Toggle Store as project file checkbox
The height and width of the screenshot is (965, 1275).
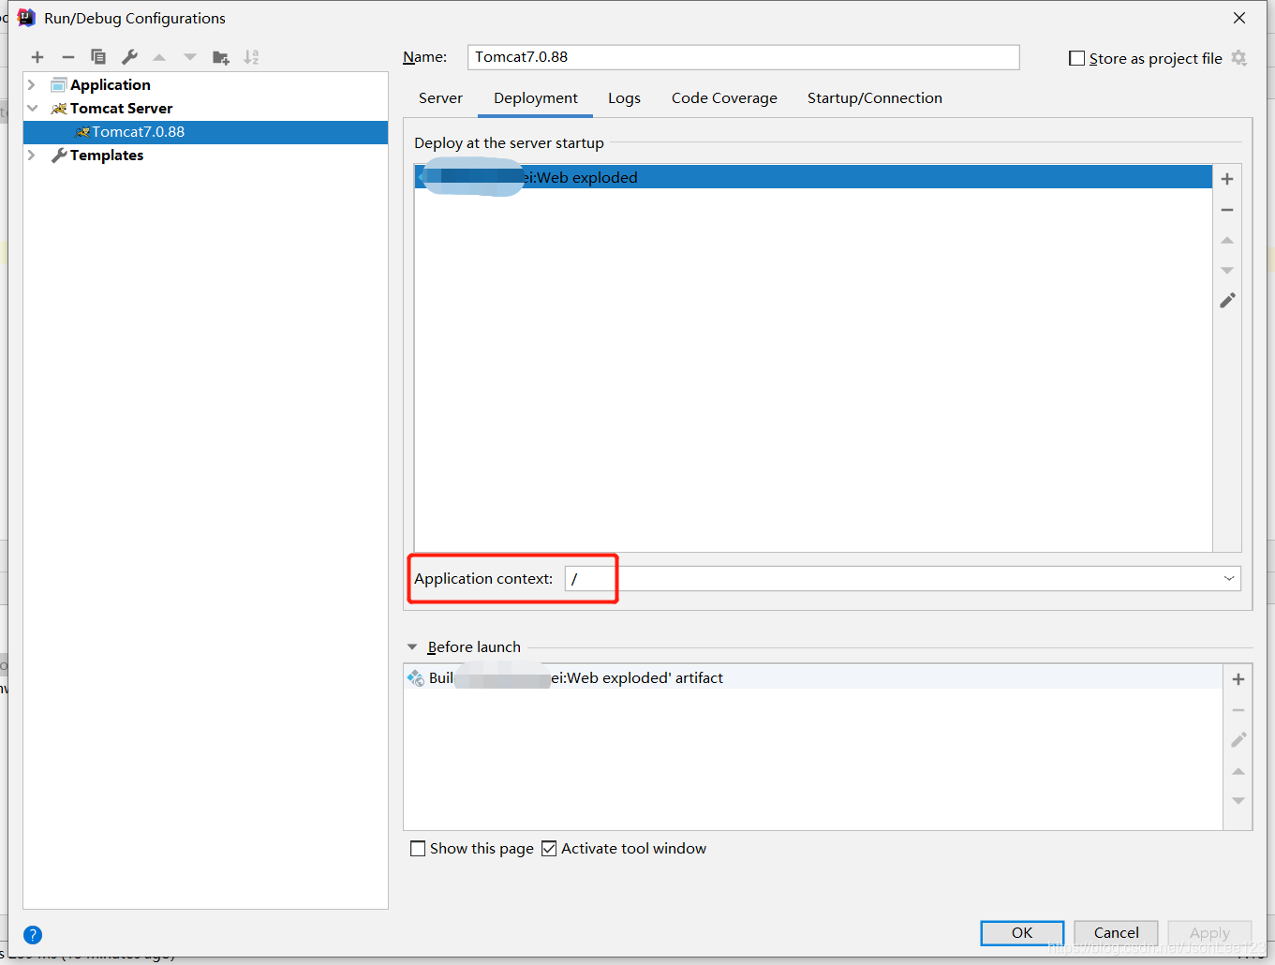coord(1077,58)
